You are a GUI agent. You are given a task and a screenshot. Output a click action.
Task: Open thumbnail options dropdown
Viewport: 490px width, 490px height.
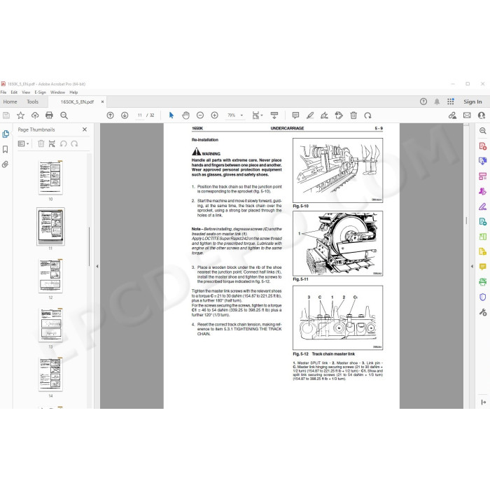tap(23, 143)
